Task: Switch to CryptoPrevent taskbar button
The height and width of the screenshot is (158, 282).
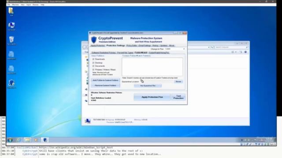Action: coord(45,140)
